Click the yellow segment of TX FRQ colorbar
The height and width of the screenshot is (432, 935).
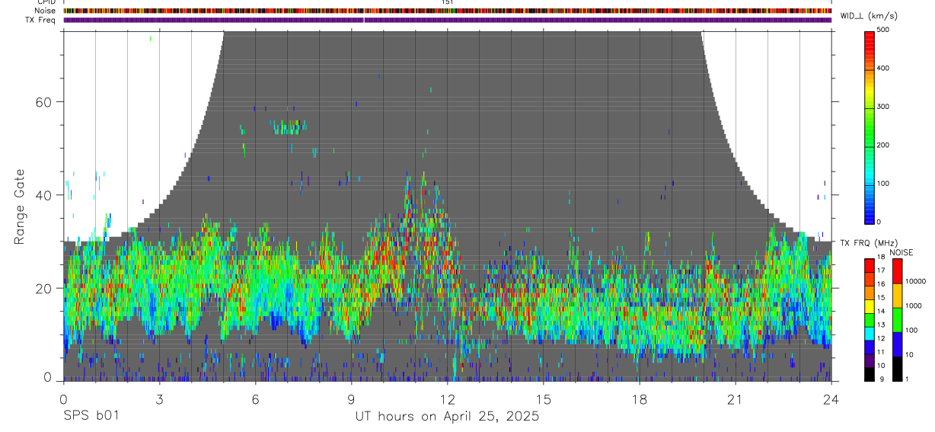click(x=869, y=307)
